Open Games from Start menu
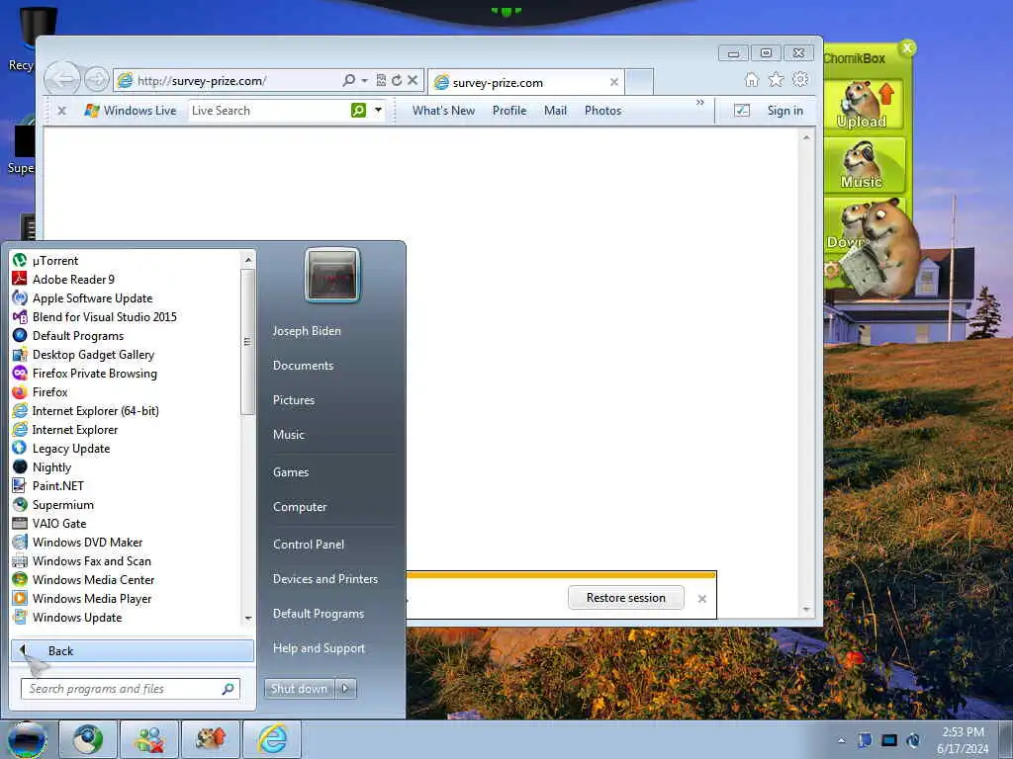1013x759 pixels. tap(291, 472)
